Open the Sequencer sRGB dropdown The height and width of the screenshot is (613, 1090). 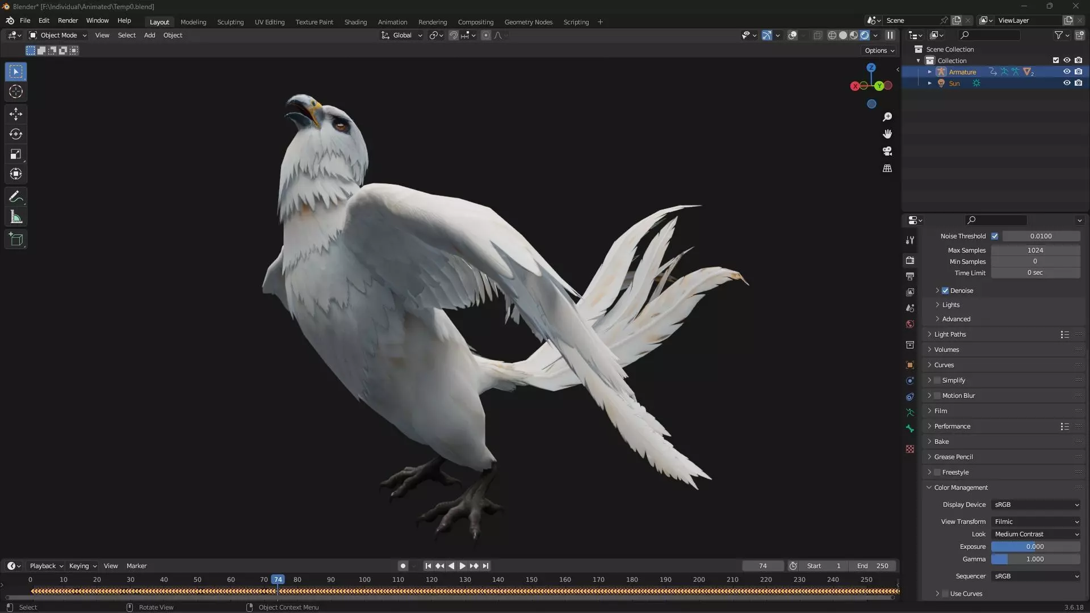pos(1036,576)
